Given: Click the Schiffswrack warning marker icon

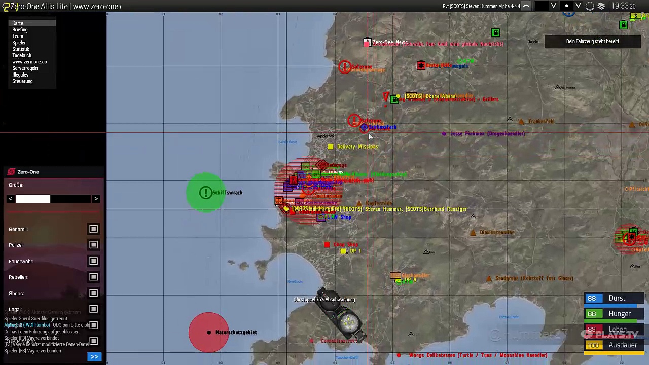Looking at the screenshot, I should point(206,193).
